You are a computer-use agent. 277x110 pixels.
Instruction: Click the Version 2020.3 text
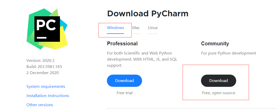click(40, 61)
